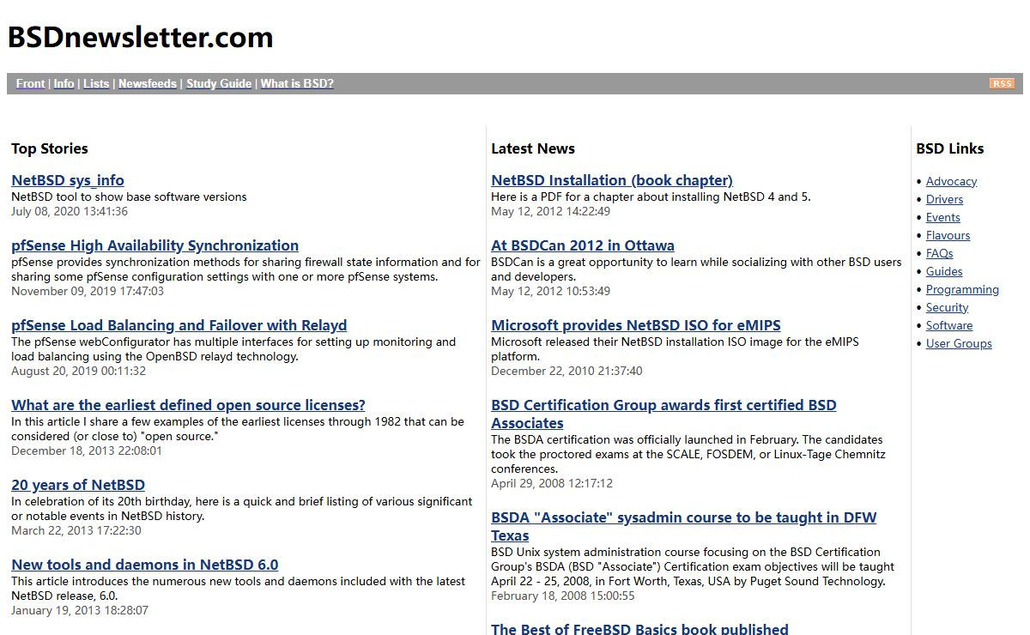1030x635 pixels.
Task: Open the Programming link
Action: tap(962, 289)
